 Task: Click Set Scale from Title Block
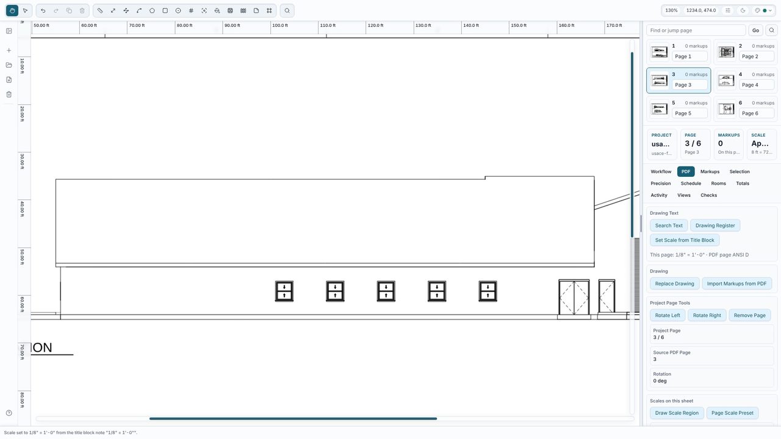click(x=685, y=240)
